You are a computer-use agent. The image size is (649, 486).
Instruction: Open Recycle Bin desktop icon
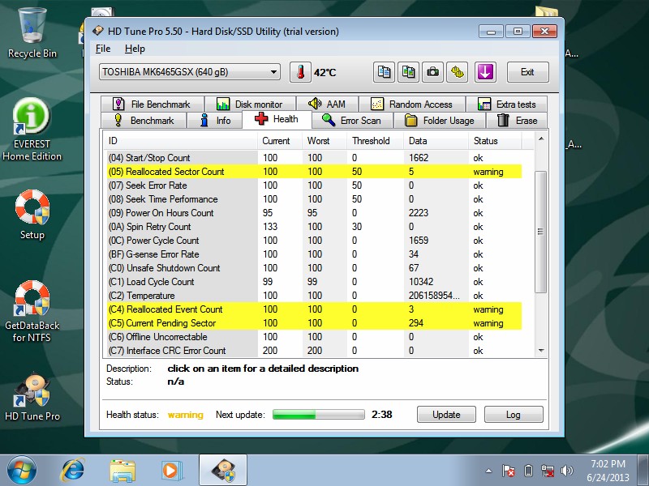point(32,33)
